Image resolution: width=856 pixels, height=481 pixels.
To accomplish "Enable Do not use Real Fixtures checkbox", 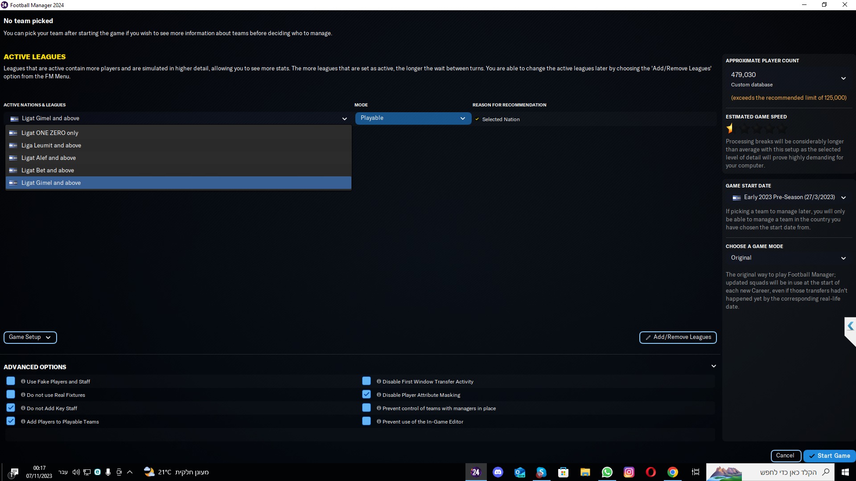I will [11, 395].
